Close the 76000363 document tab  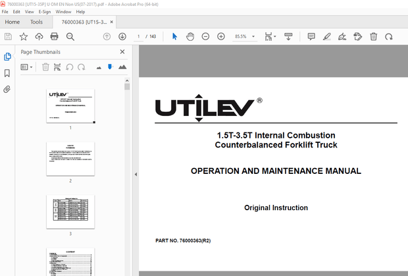[112, 22]
